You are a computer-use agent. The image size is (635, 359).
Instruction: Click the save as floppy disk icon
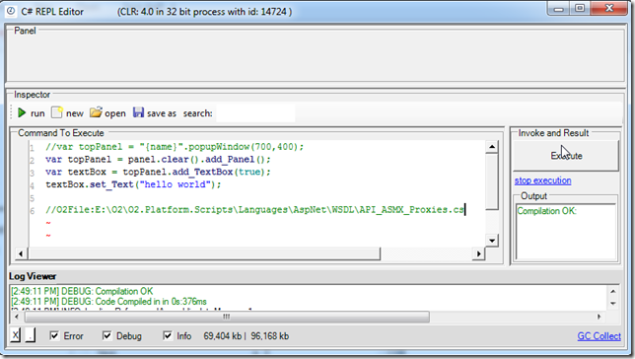pos(138,112)
